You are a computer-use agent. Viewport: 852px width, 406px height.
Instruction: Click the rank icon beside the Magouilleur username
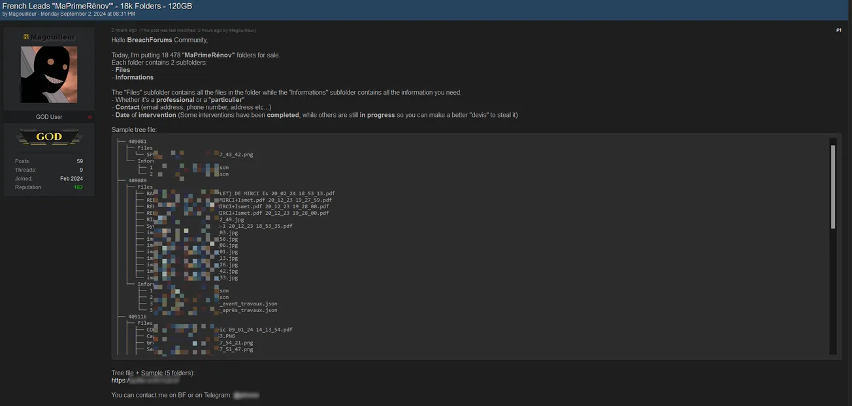[x=25, y=37]
